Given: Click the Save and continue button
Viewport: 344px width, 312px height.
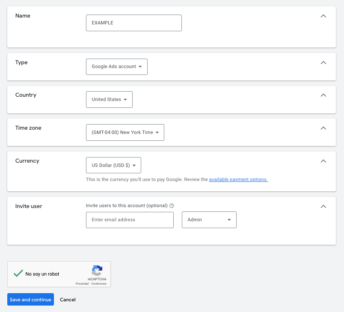Looking at the screenshot, I should click(x=30, y=300).
